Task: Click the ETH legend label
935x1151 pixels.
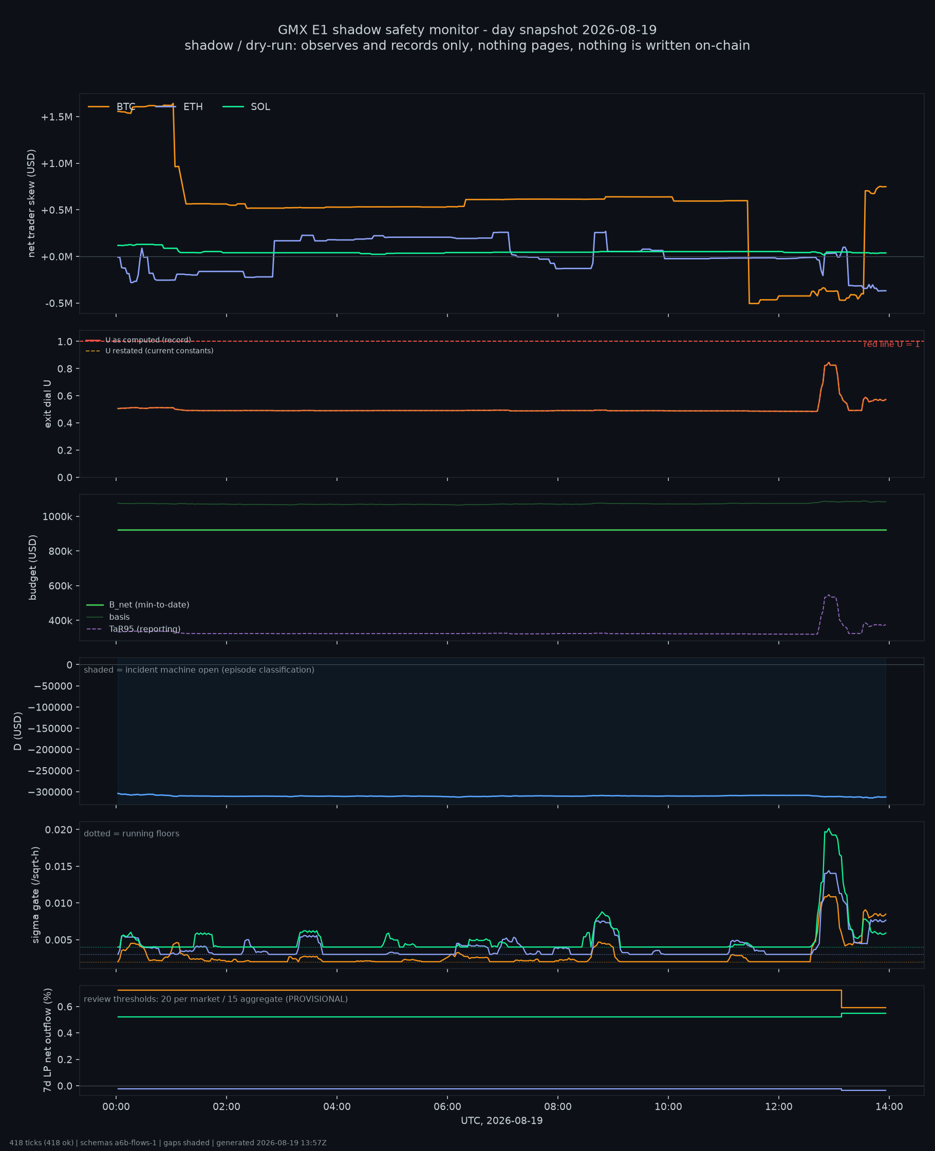Action: point(193,107)
